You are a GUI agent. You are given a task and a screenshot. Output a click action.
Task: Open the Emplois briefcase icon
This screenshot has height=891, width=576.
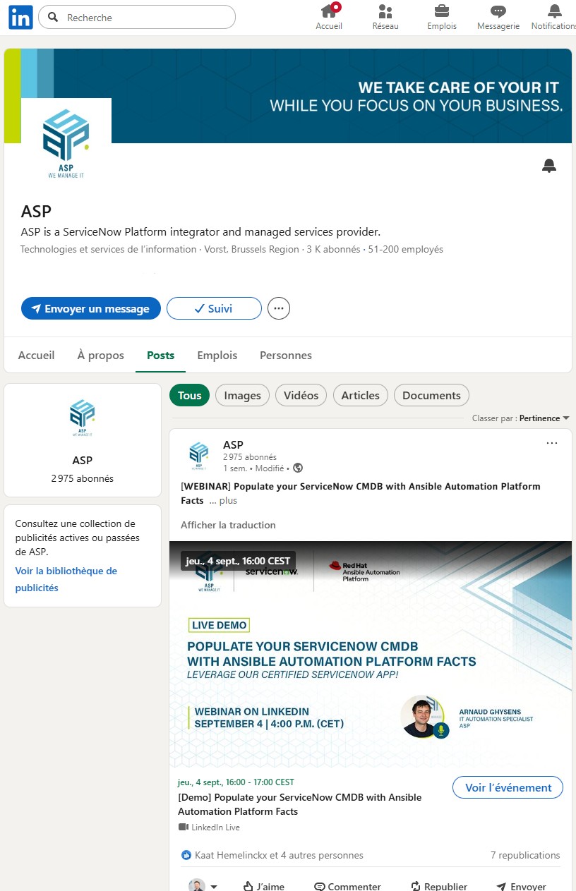coord(442,11)
